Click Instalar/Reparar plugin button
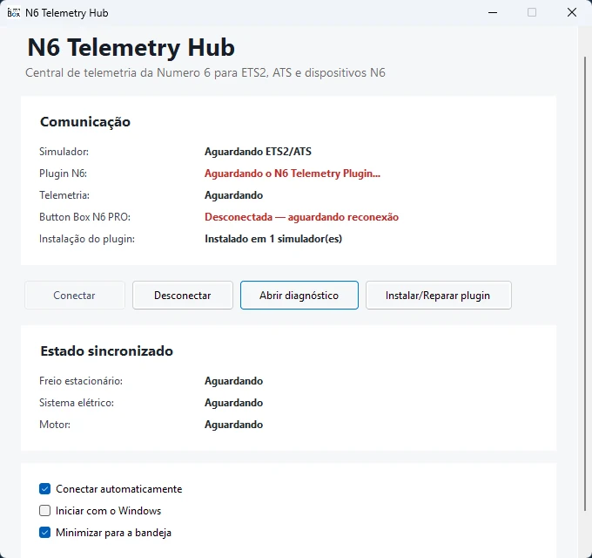592x558 pixels. (438, 296)
